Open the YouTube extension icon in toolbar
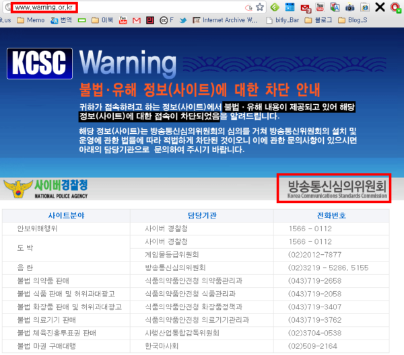 pyautogui.click(x=320, y=7)
